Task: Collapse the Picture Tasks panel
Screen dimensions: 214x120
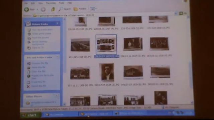Action: (x=57, y=24)
